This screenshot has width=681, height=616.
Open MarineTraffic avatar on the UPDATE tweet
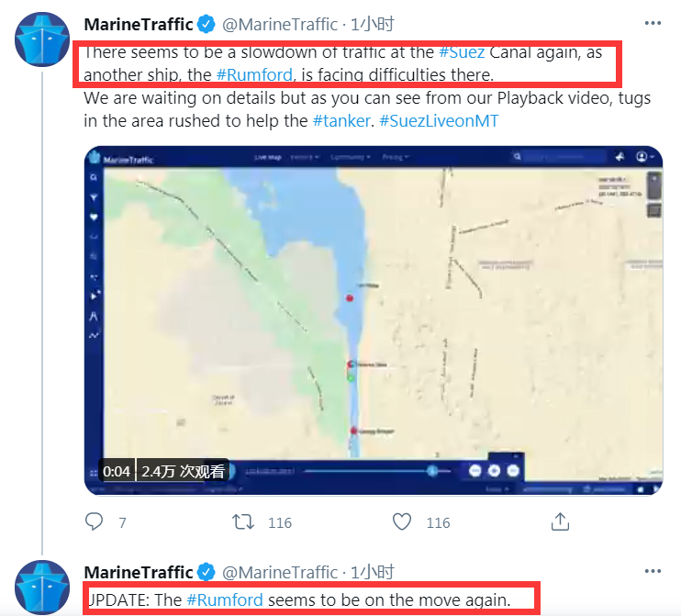coord(42,587)
